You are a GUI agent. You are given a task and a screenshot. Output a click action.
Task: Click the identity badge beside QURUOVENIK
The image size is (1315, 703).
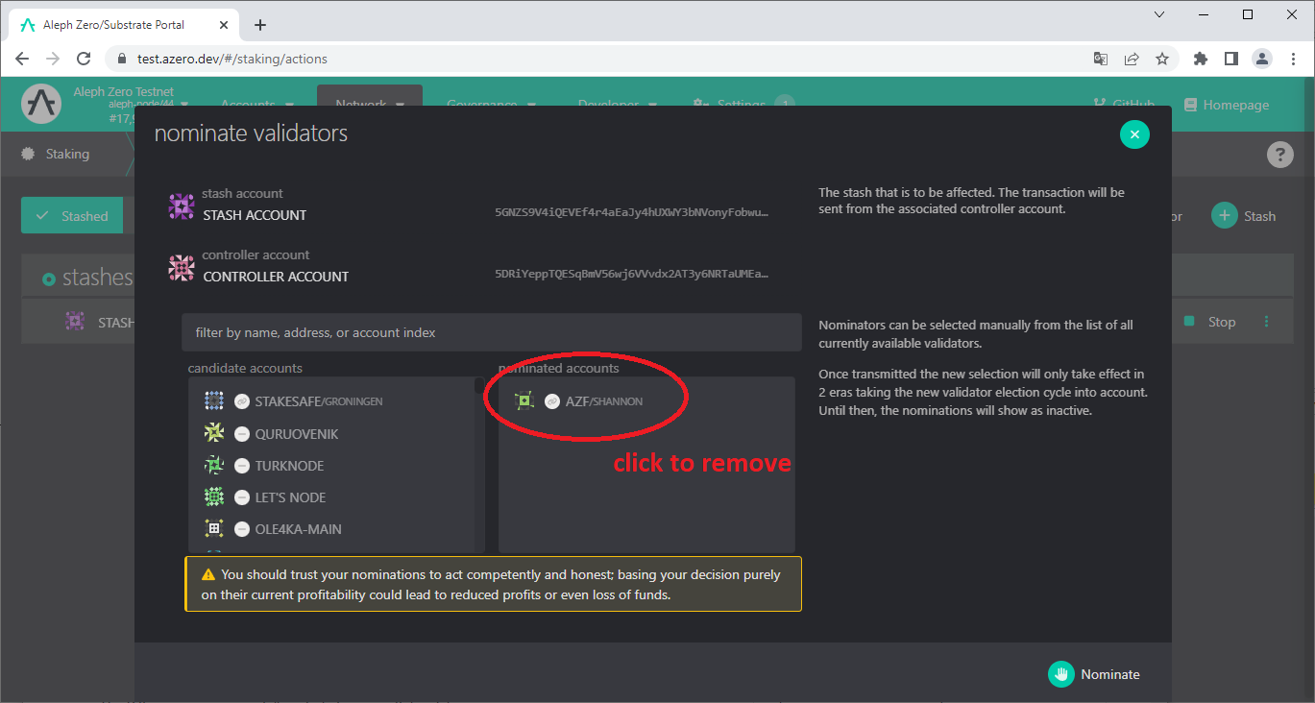(x=242, y=434)
